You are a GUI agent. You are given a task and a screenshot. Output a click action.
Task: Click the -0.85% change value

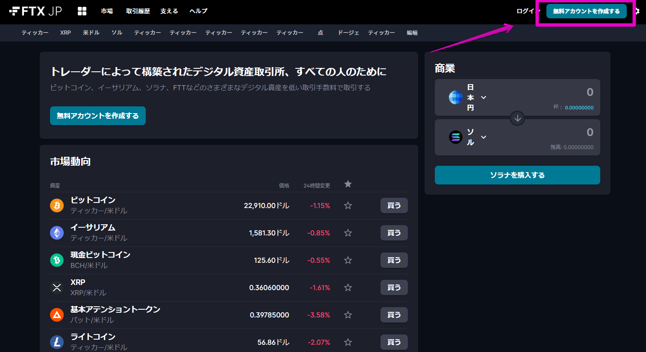[319, 233]
